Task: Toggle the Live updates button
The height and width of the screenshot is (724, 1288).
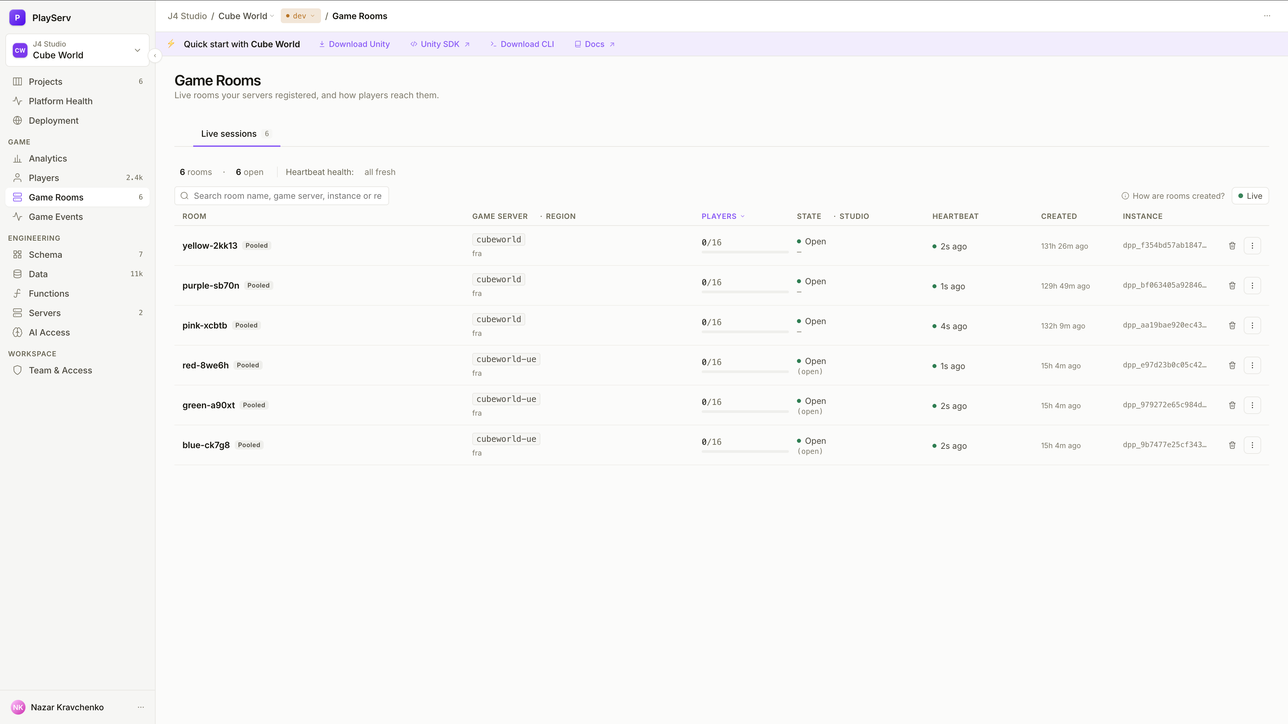Action: click(1250, 196)
